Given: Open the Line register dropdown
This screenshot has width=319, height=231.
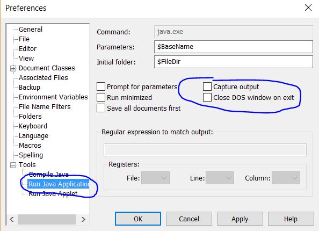Looking at the screenshot, I should (x=220, y=178).
